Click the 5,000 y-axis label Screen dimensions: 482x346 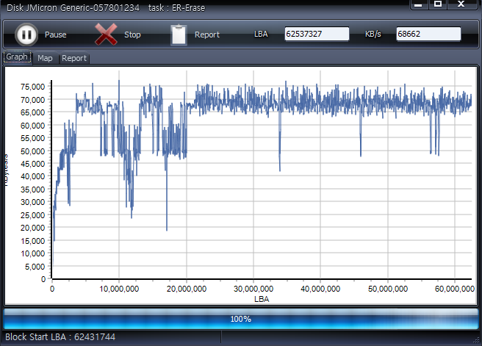coord(35,267)
